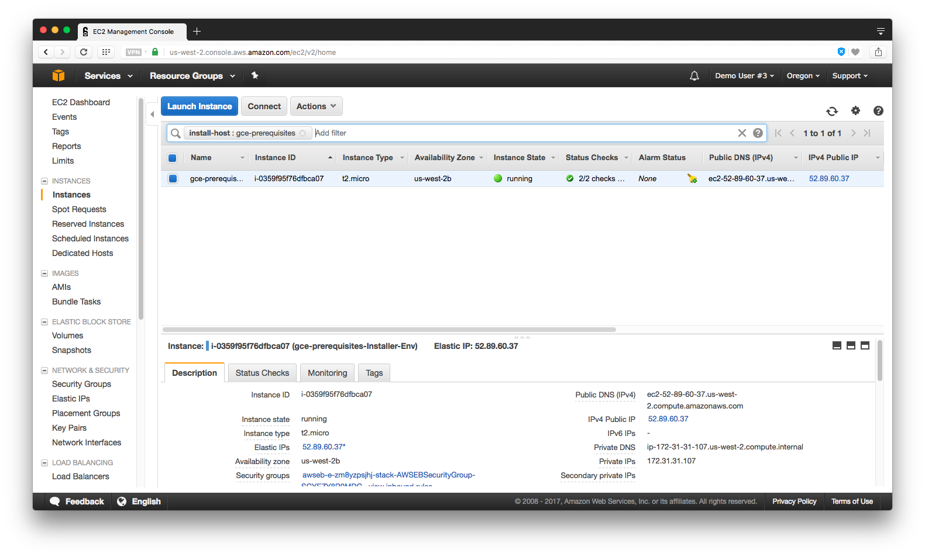The height and width of the screenshot is (557, 925).
Task: Open filter help question icon
Action: (758, 133)
